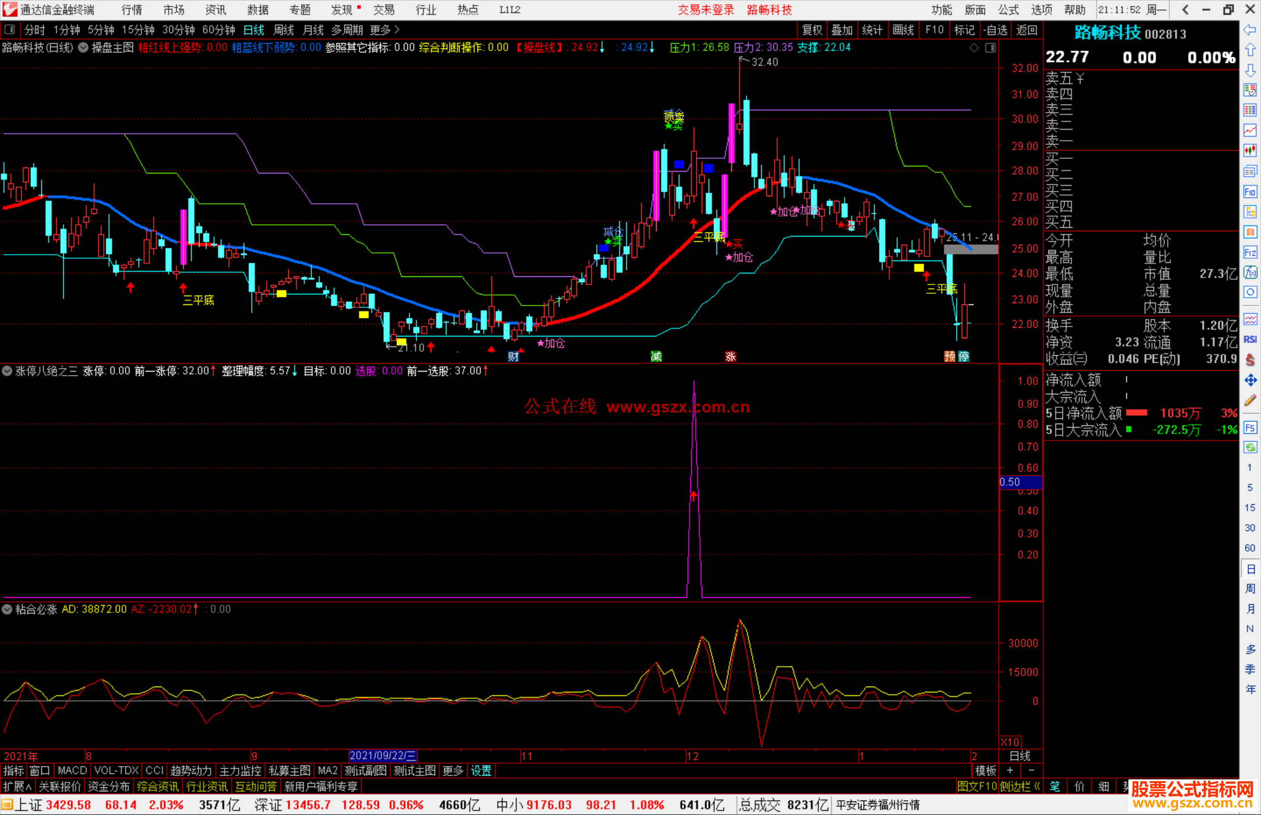1261x815 pixels.
Task: Switch to the 月 period in sidebar
Action: (1250, 609)
